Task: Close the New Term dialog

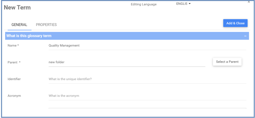Action: [x=249, y=2]
